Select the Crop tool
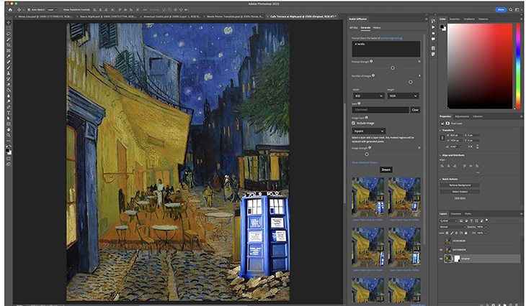Viewport: 526px width, 306px height. click(9, 45)
